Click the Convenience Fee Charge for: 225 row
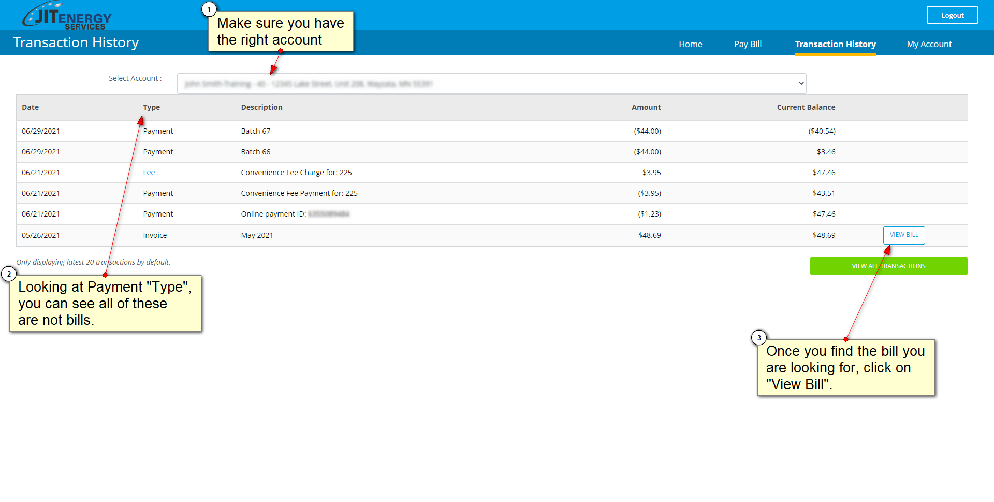The image size is (994, 502). 296,173
